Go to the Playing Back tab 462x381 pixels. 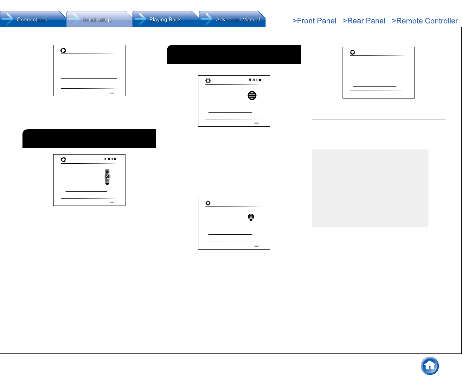[x=165, y=19]
